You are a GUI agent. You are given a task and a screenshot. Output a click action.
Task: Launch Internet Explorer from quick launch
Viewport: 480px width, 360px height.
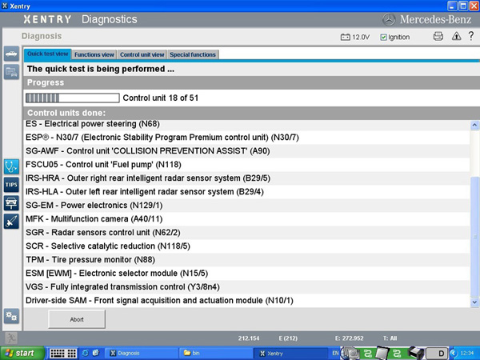85,353
